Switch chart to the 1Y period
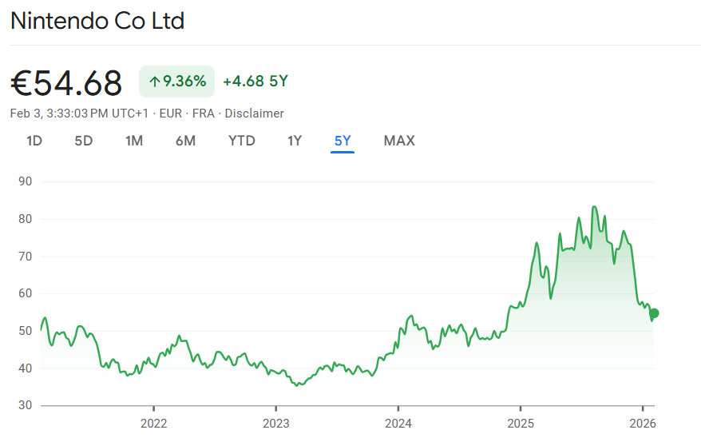The width and height of the screenshot is (701, 438). pyautogui.click(x=295, y=141)
